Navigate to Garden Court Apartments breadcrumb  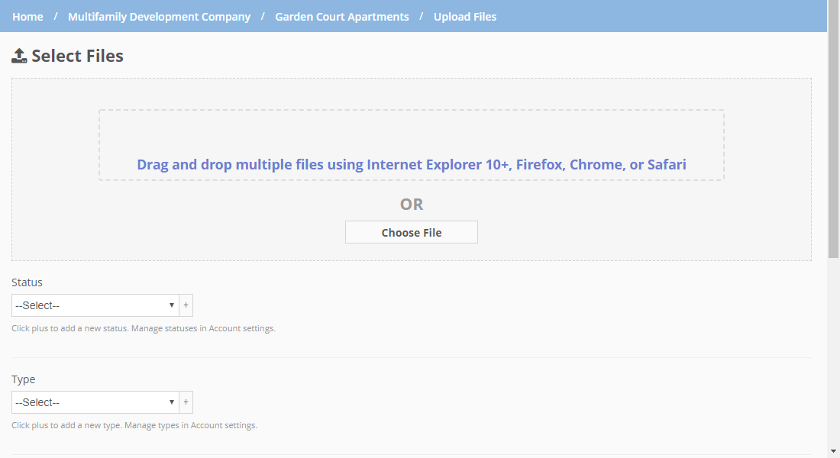pyautogui.click(x=341, y=16)
